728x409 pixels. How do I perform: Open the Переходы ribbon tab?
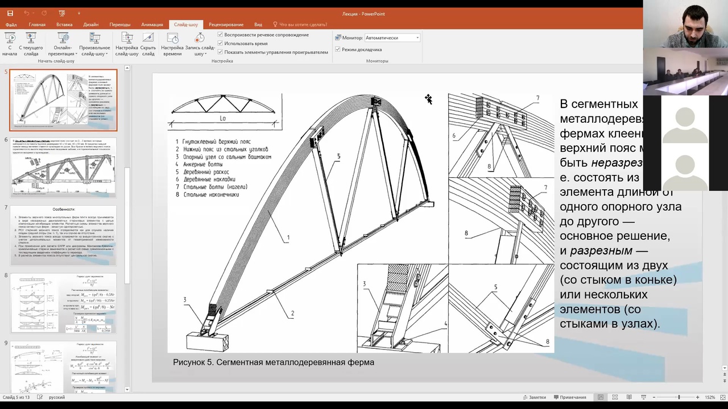120,25
